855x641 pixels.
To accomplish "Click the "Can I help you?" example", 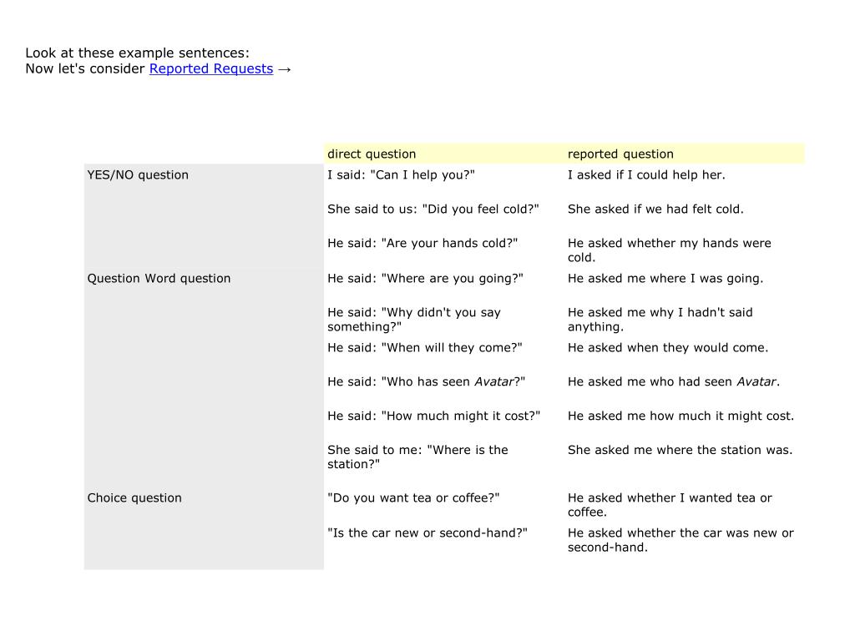I will tap(401, 175).
